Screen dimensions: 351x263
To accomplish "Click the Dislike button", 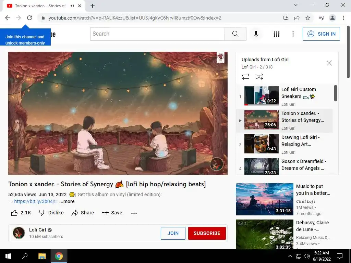I will 51,213.
